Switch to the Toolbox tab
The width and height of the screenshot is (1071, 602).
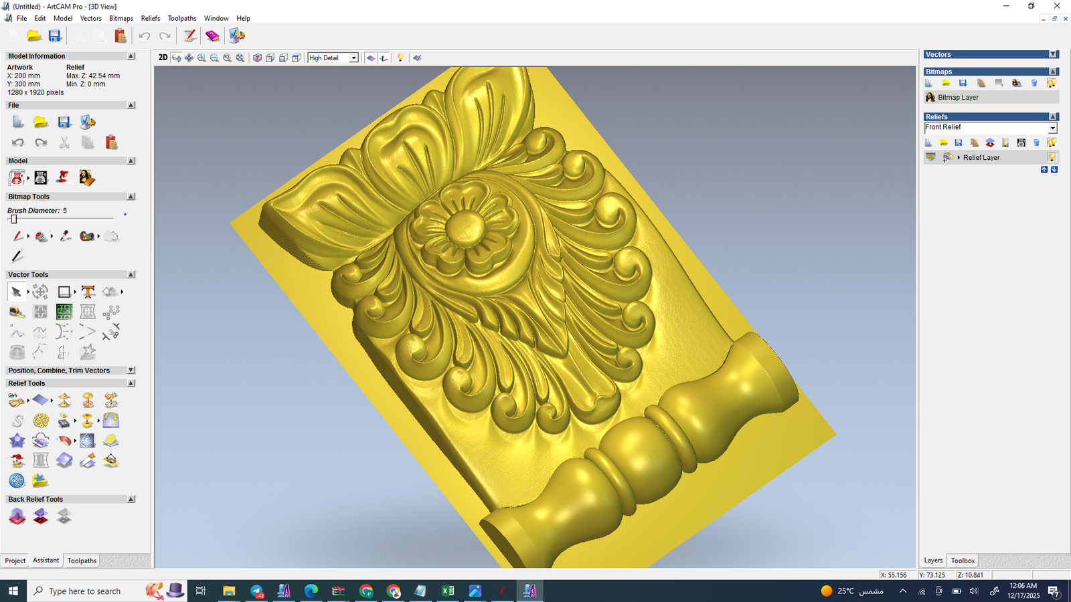point(963,561)
